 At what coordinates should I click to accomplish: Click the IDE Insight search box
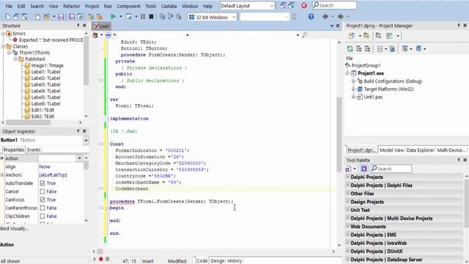[x=335, y=5]
